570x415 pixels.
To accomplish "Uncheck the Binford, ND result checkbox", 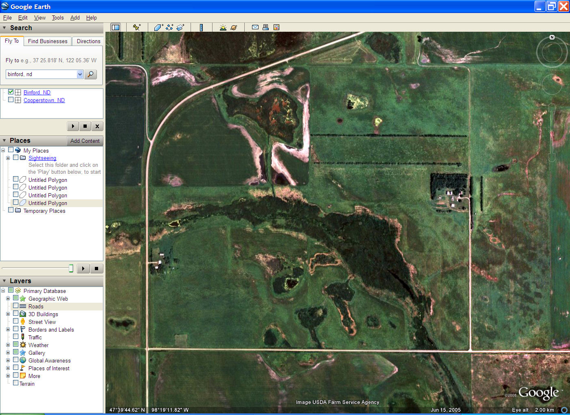I will pyautogui.click(x=11, y=92).
